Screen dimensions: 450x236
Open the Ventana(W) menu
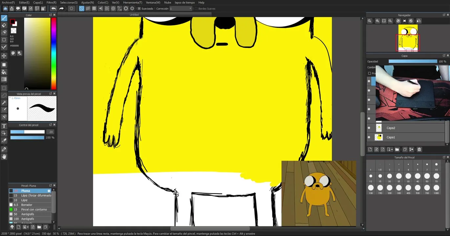pyautogui.click(x=153, y=2)
